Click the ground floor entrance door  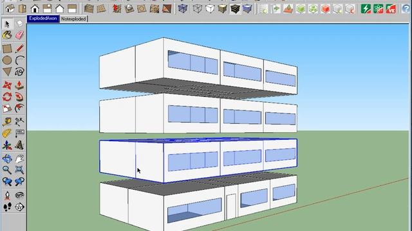(231, 207)
